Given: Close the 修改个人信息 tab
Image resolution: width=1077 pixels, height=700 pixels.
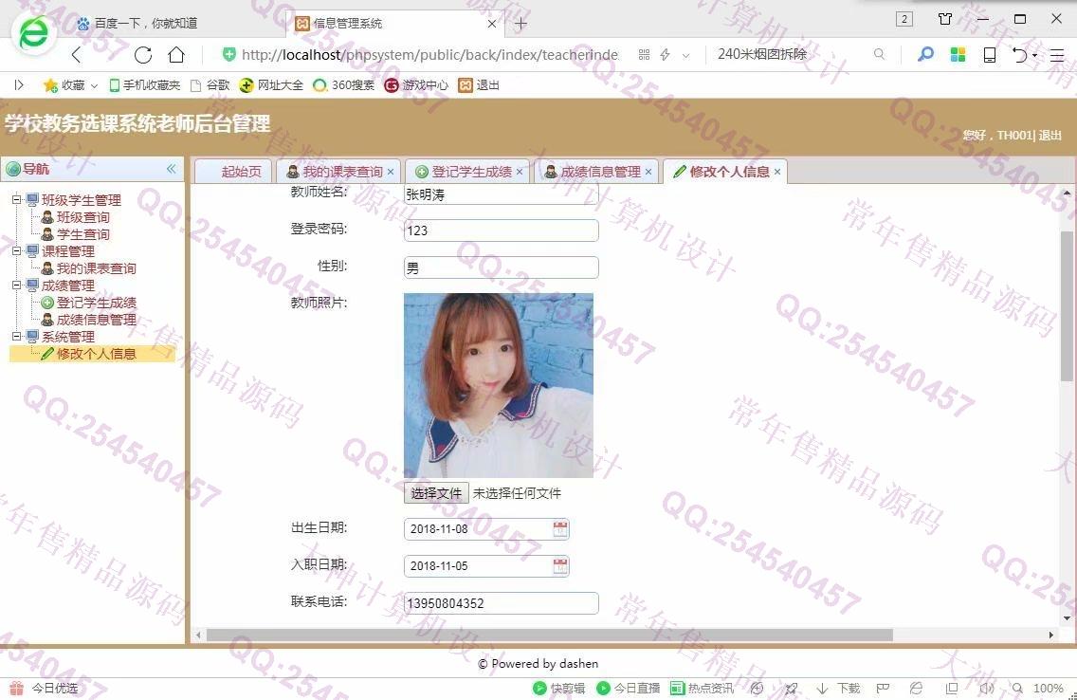Looking at the screenshot, I should [777, 172].
